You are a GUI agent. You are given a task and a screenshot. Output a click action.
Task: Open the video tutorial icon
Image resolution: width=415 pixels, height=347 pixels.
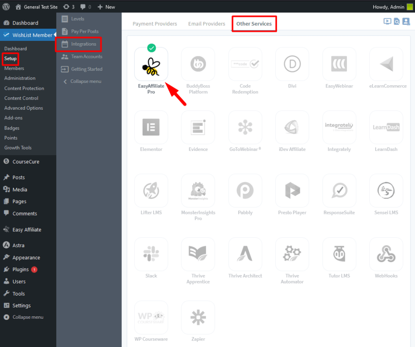[x=387, y=21]
